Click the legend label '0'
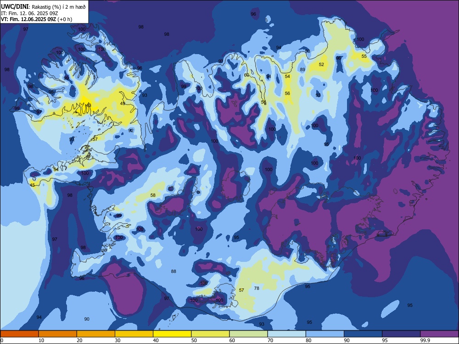This screenshot has width=459, height=344. (2, 340)
